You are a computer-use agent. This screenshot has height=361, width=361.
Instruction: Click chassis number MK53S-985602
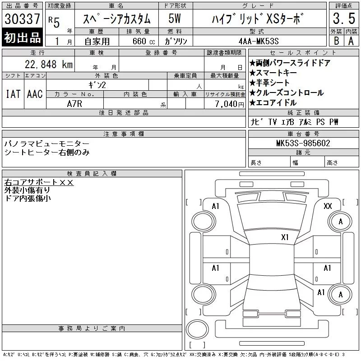point(303,143)
